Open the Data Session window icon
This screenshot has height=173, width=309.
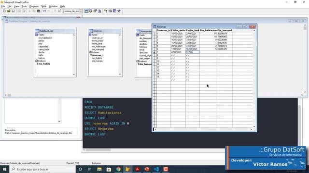coord(91,11)
